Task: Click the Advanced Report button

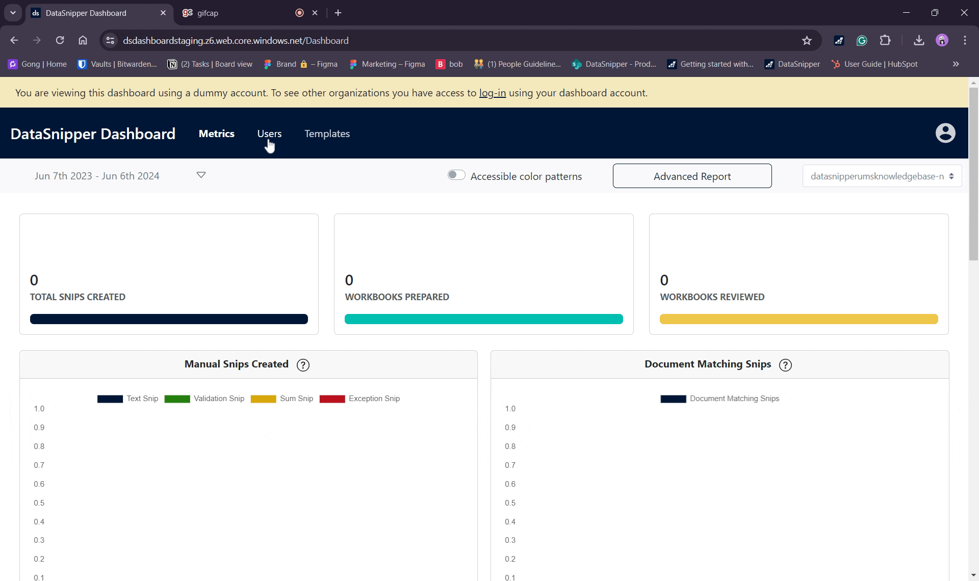Action: click(x=692, y=176)
